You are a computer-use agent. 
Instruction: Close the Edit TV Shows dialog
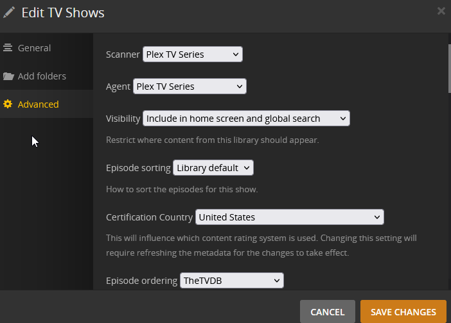point(441,11)
